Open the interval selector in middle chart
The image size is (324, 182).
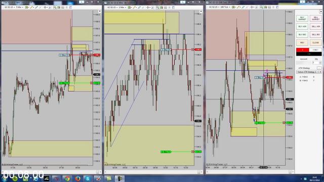(123, 7)
